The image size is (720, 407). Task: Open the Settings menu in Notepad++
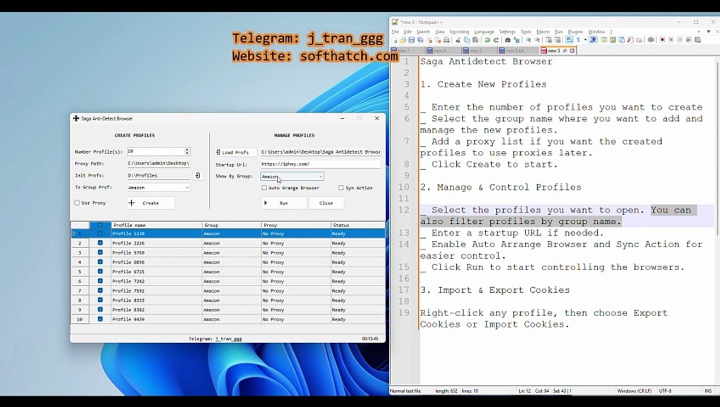coord(507,32)
